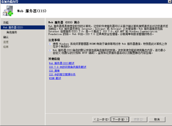Open the IIS 中的常见管理任务 link
The image size is (172, 126).
coord(62,75)
